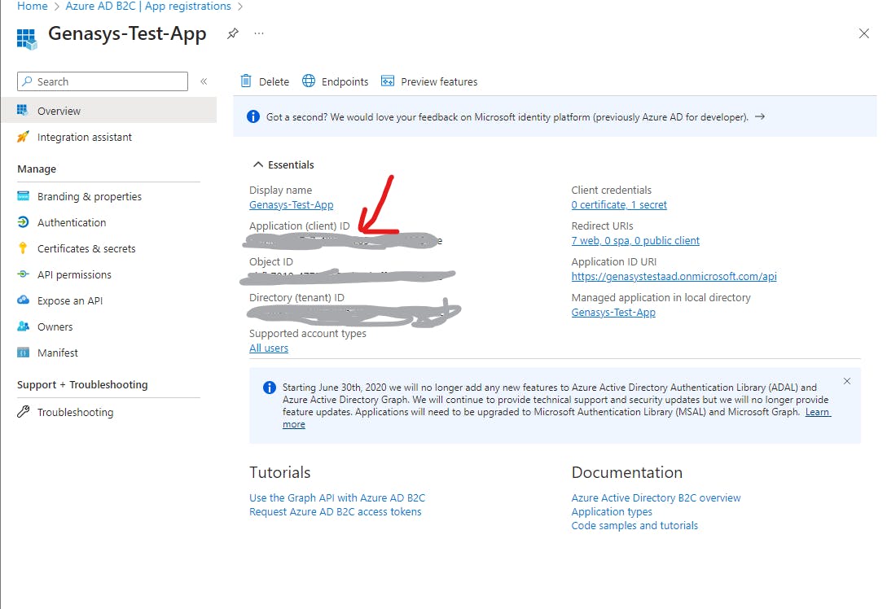This screenshot has width=887, height=609.
Task: Click the Client credentials label
Action: point(612,190)
